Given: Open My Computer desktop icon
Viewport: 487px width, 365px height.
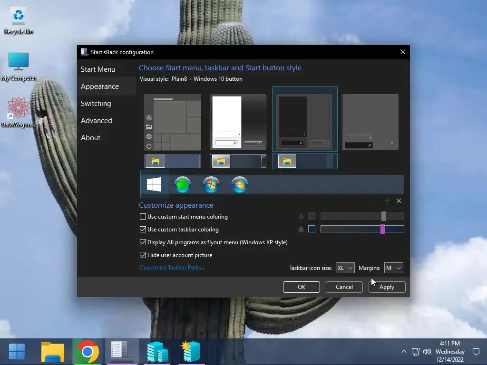Looking at the screenshot, I should 19,67.
